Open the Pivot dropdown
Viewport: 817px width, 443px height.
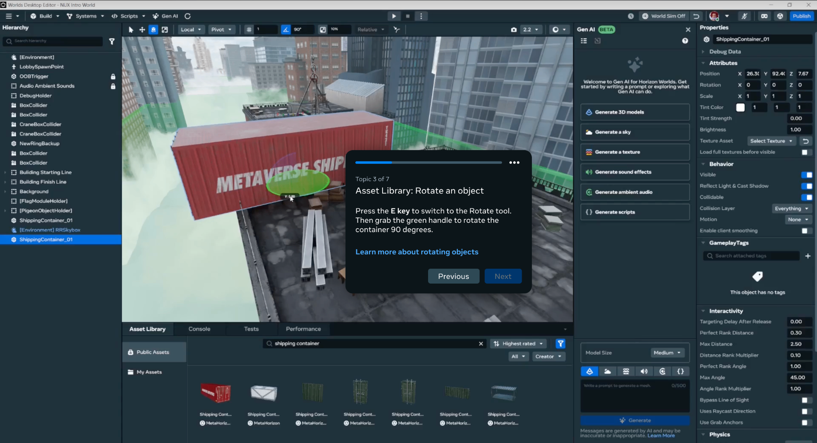[221, 30]
